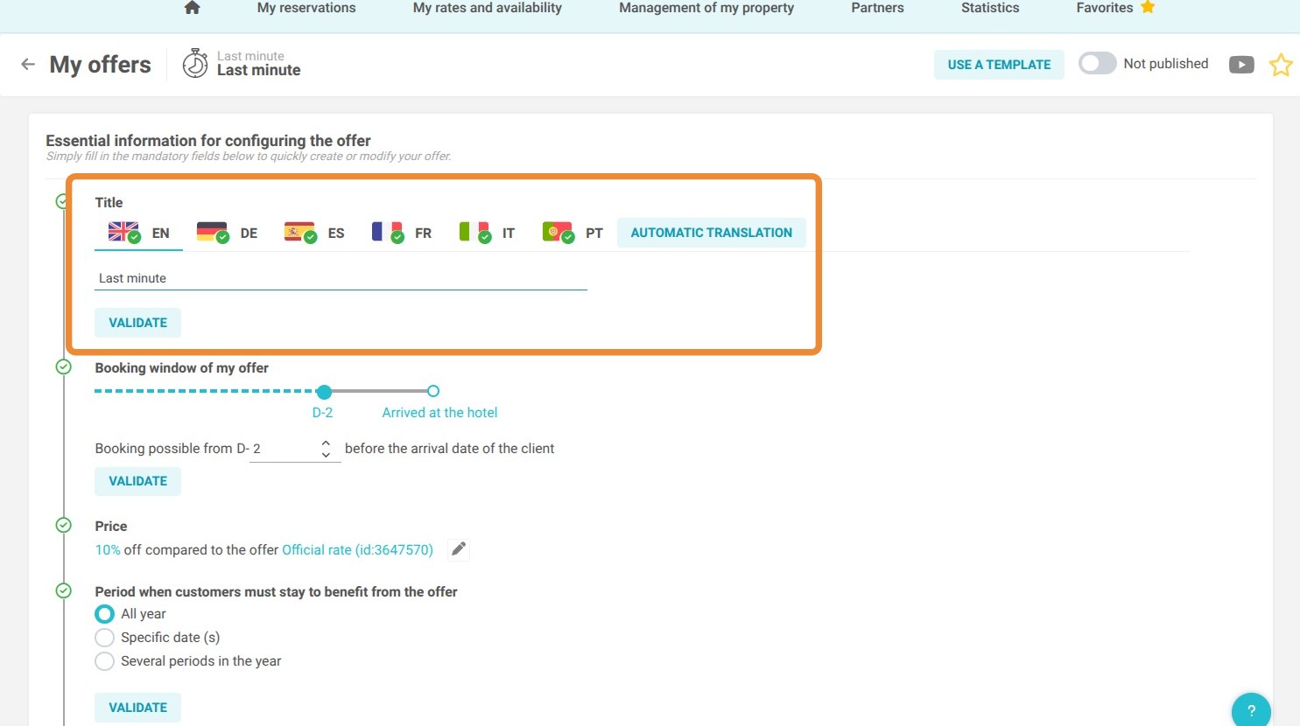Click the Booking window step check icon
Image resolution: width=1300 pixels, height=726 pixels.
63,366
